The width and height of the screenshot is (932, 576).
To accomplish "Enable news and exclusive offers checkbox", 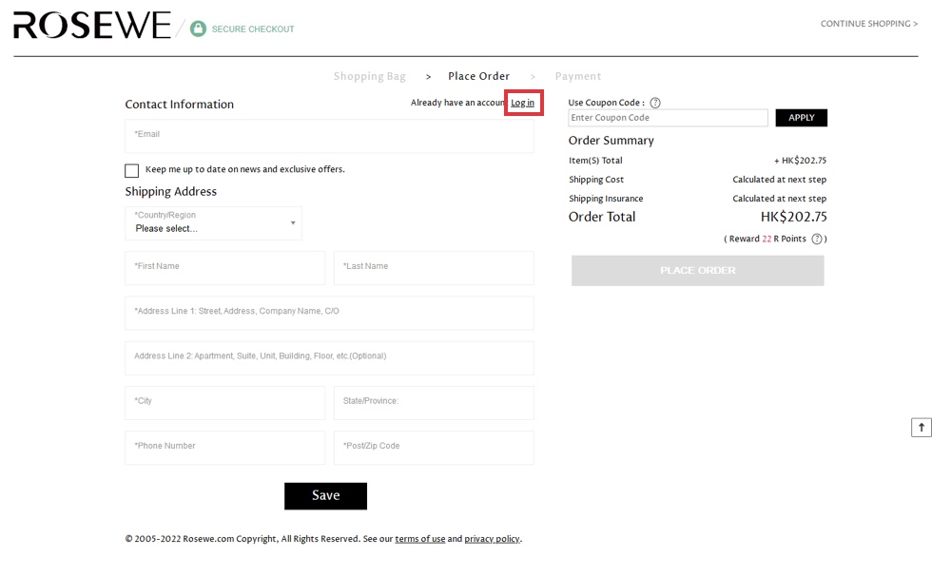I will [131, 171].
